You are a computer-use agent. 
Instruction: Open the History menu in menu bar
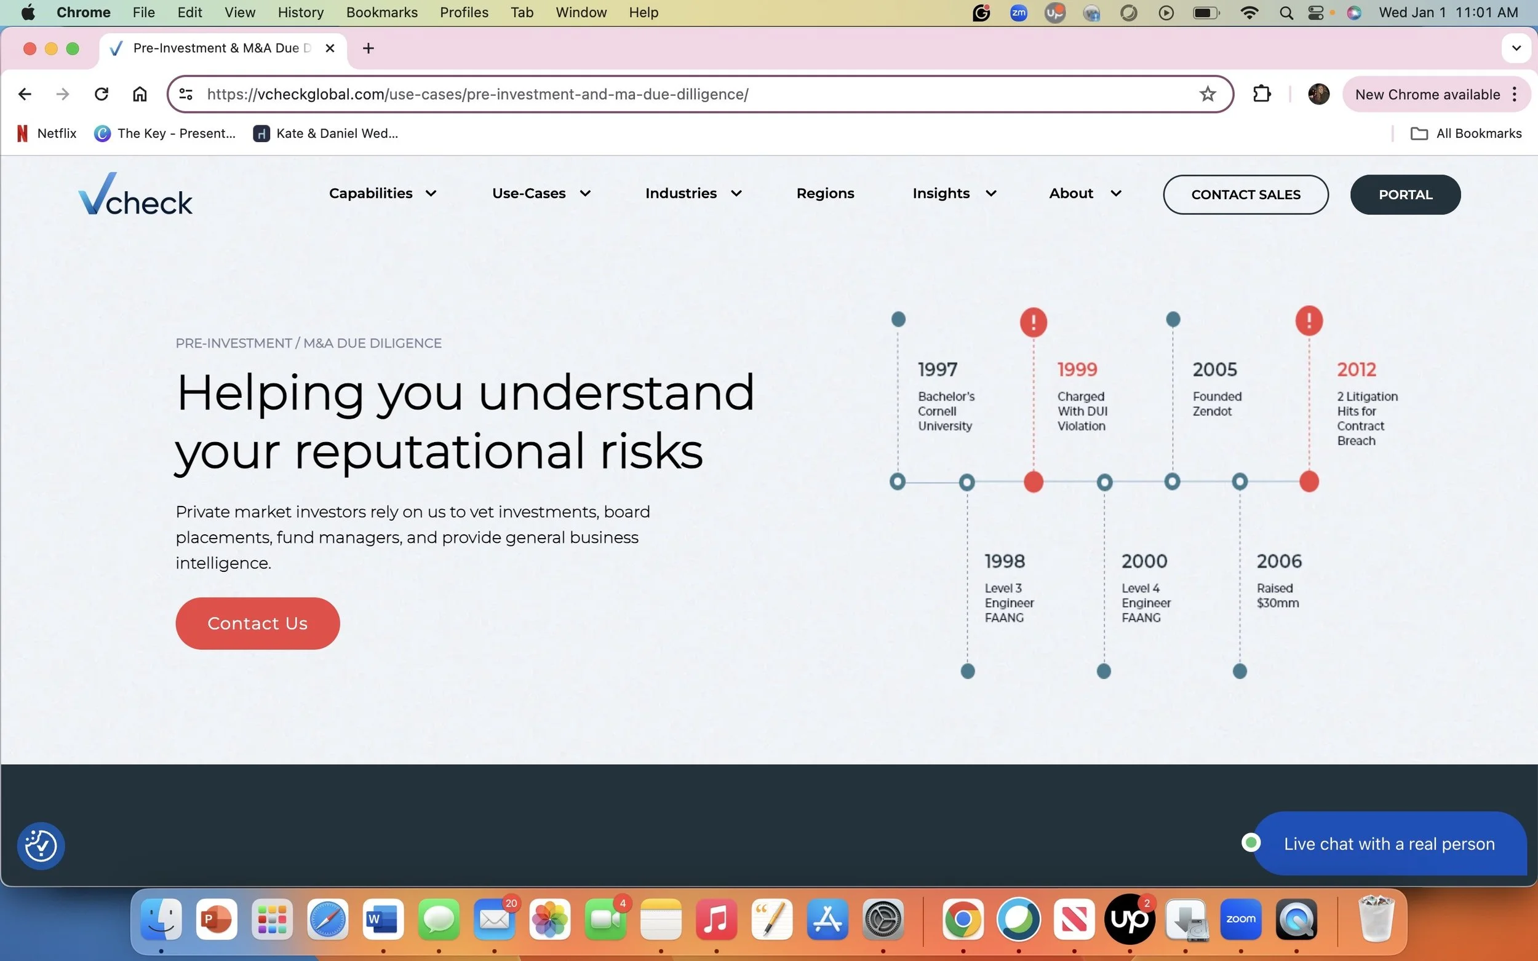[300, 12]
